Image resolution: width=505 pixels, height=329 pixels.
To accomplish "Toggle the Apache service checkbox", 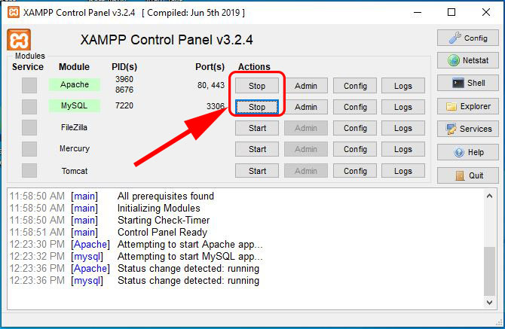I will pos(29,86).
